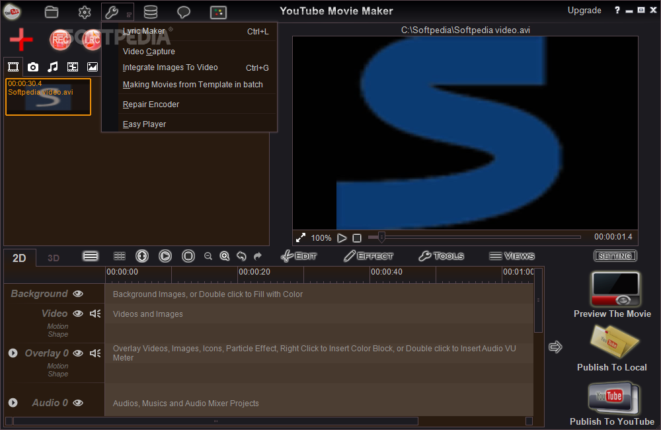This screenshot has width=661, height=430.
Task: Click the red plus add media button
Action: coord(21,40)
